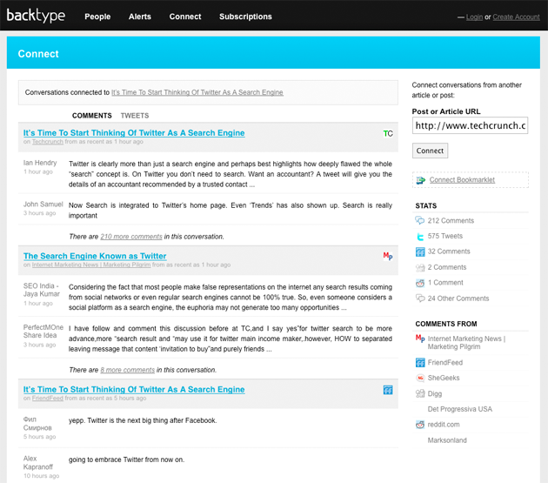548x483 pixels.
Task: Click the FriendFeed icon beside 32 Comments
Action: point(420,252)
